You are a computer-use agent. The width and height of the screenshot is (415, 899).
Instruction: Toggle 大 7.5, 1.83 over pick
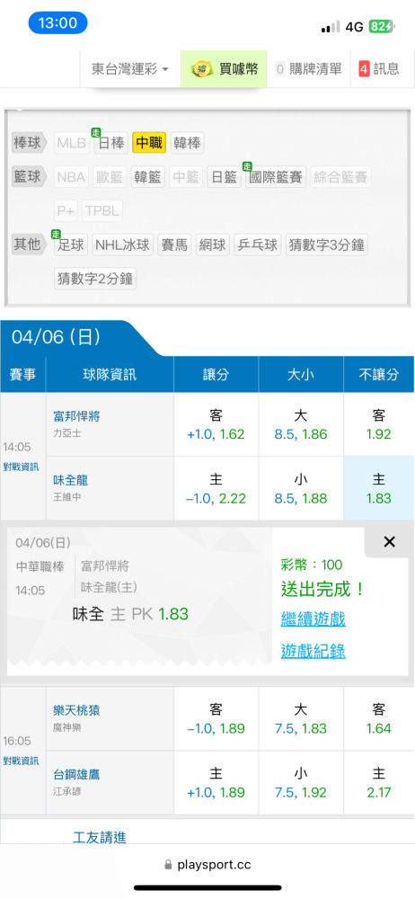(301, 719)
